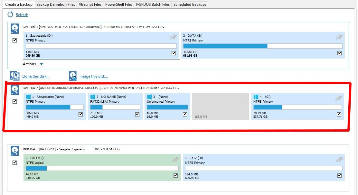Viewport: 358px width, 195px height.
Task: Click the running figure icon on DATA (E:)
Action: point(339,37)
